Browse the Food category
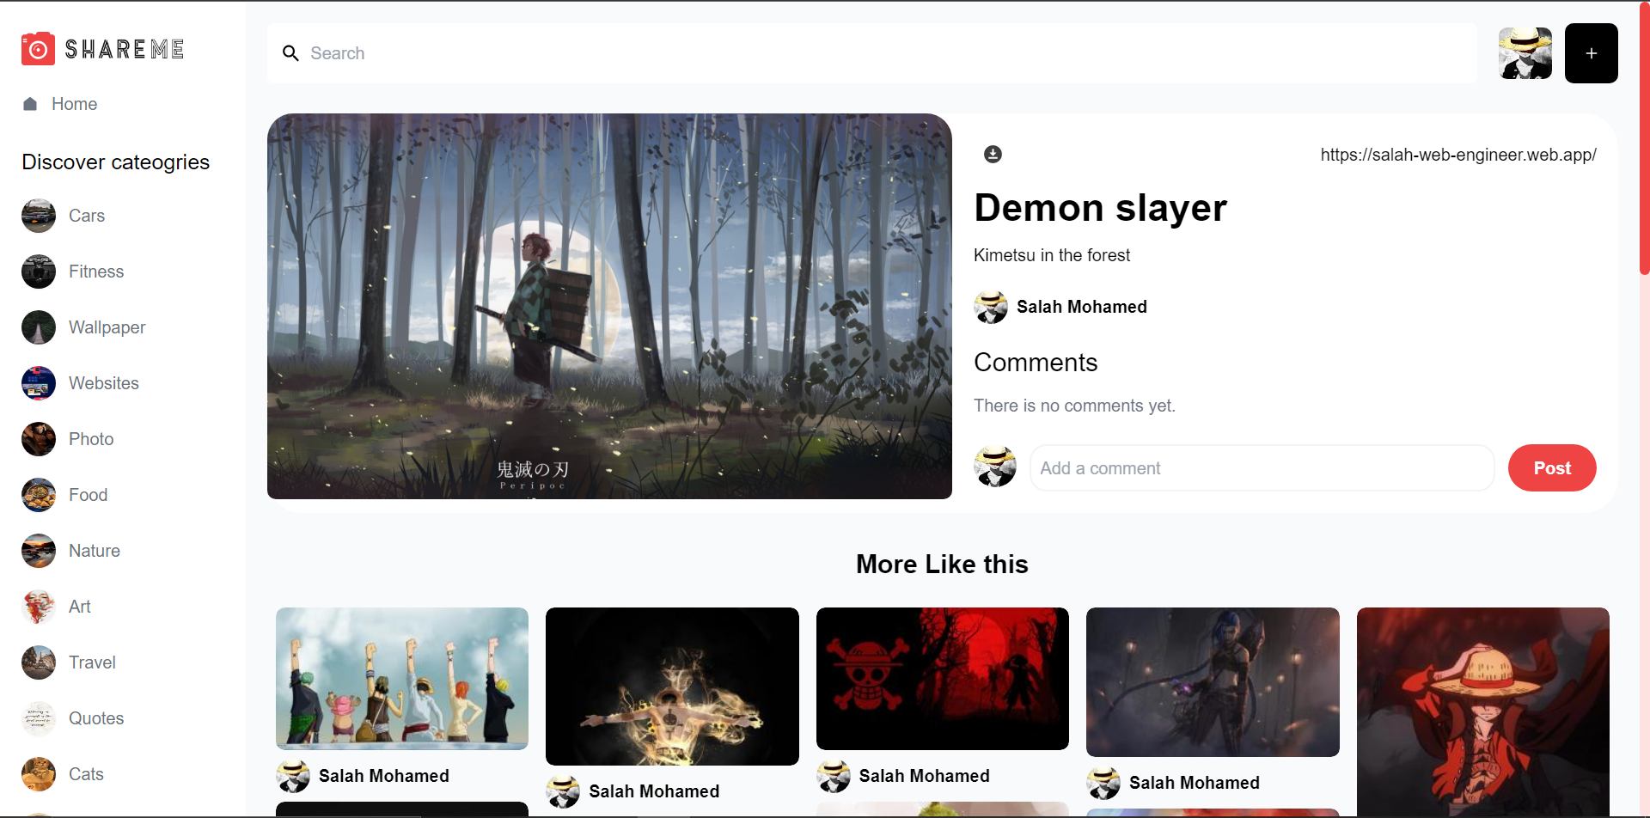The image size is (1650, 818). pyautogui.click(x=88, y=495)
